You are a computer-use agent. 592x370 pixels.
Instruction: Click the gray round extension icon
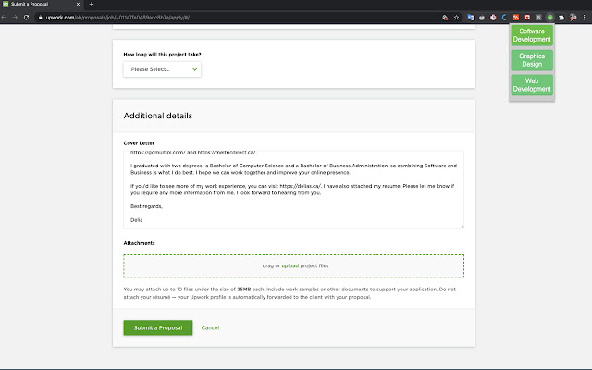[482, 18]
